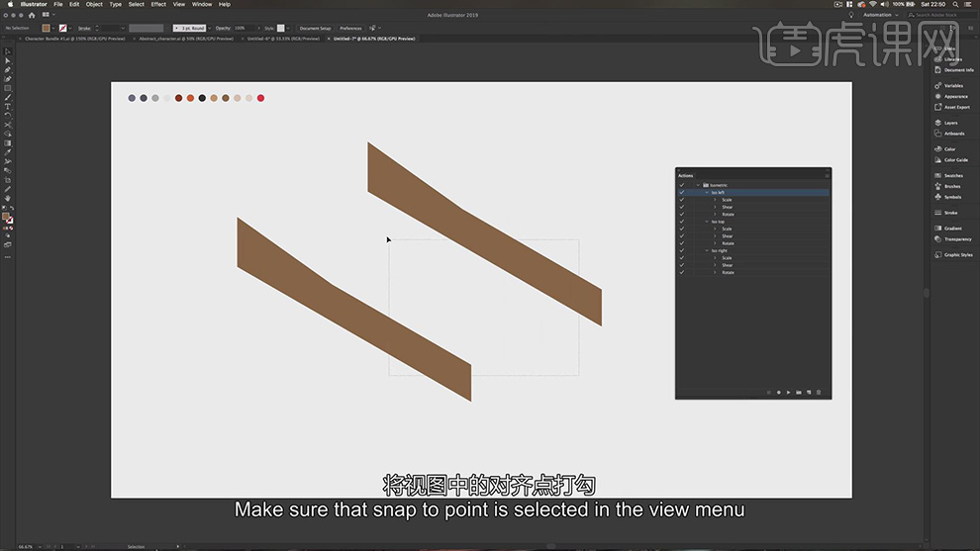This screenshot has width=980, height=551.
Task: Open the Object menu
Action: coord(94,4)
